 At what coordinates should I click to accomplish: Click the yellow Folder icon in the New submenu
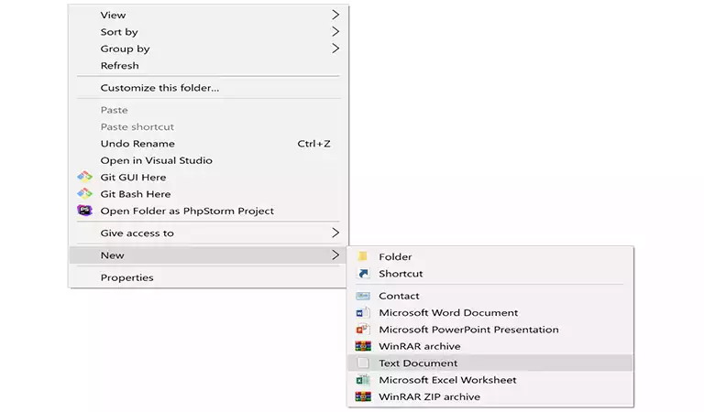click(x=363, y=256)
